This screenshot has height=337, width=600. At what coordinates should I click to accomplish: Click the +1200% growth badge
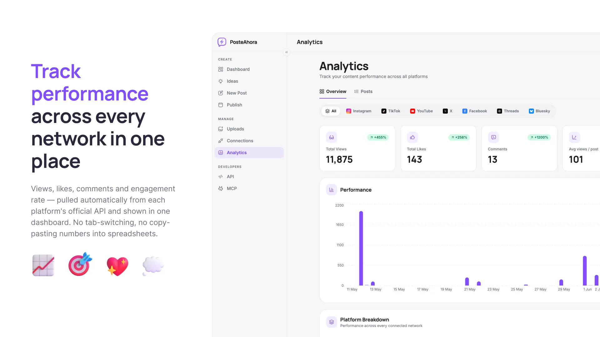(x=539, y=137)
